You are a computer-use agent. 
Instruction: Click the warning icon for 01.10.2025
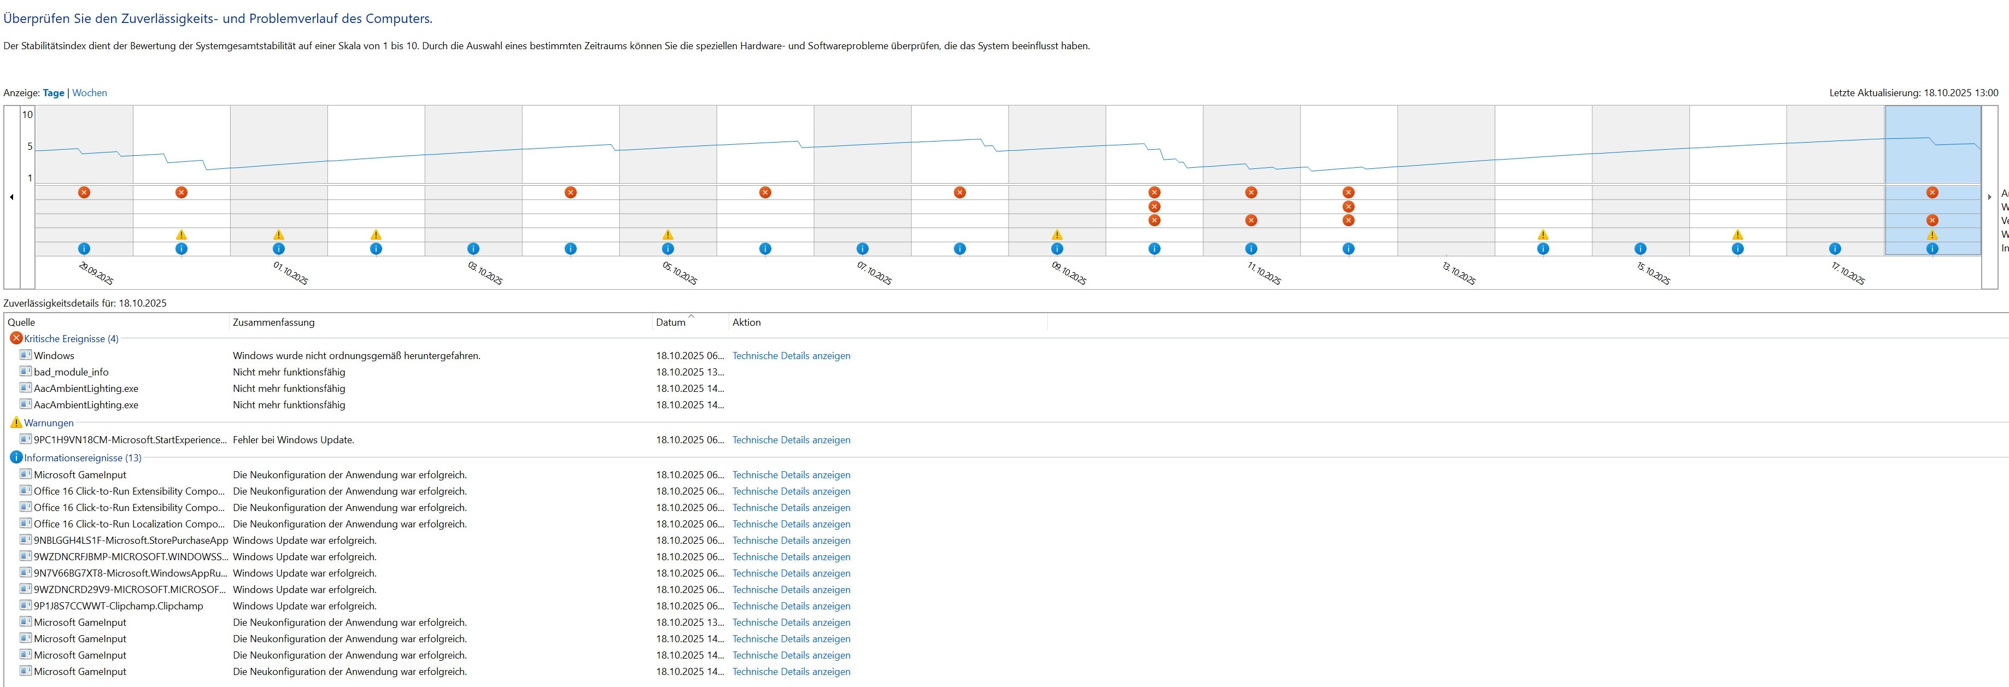(x=278, y=234)
